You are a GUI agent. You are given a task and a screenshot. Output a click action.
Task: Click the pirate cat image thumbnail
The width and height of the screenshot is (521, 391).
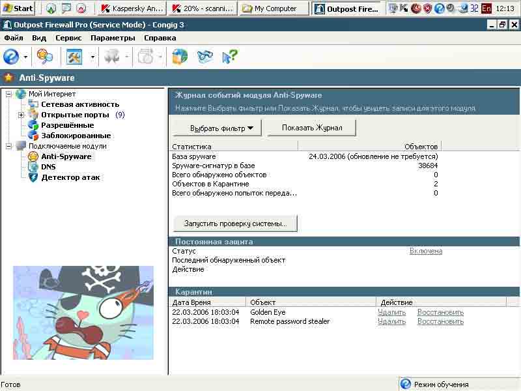(x=83, y=312)
